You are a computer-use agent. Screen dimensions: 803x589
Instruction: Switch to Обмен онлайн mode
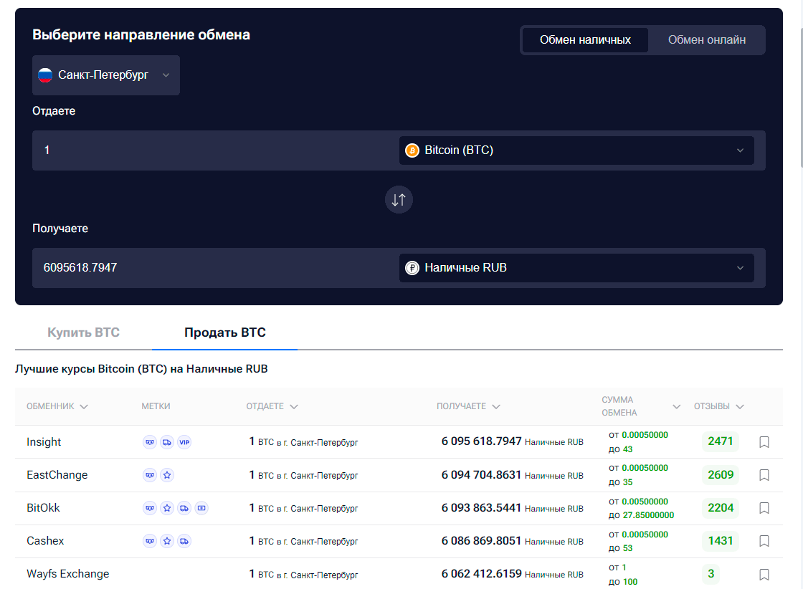[x=707, y=40]
